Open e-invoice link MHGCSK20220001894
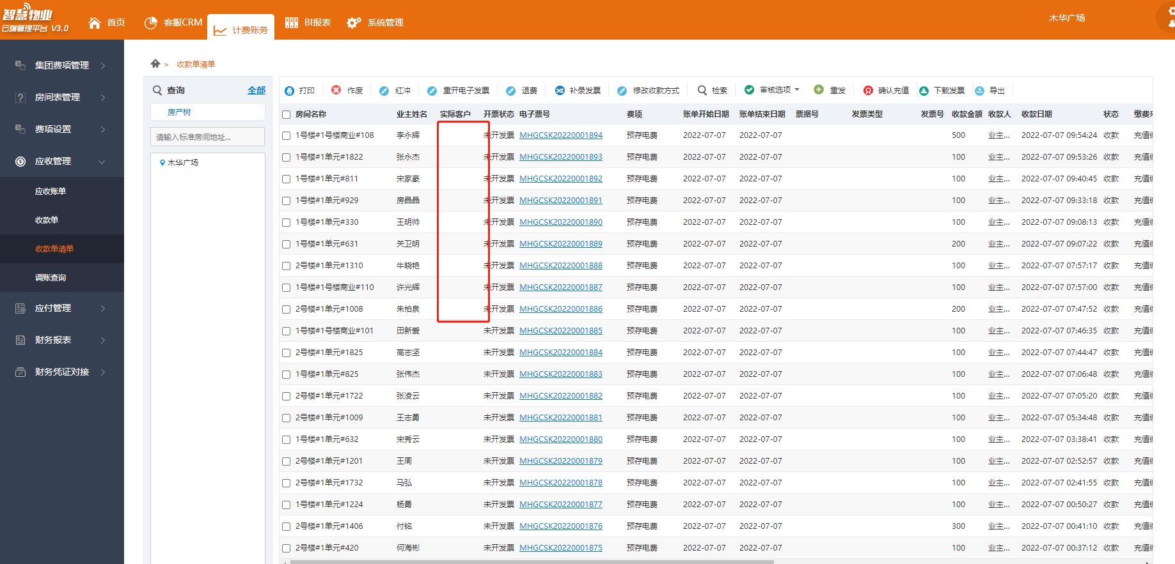 point(561,135)
